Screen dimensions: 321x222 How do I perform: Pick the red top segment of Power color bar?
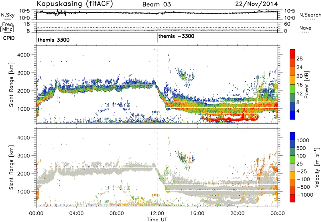pos(293,54)
